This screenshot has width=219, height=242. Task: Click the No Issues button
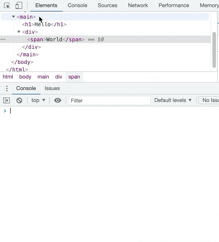pos(209,100)
